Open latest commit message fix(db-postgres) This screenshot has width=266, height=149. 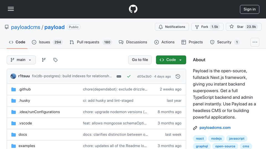coord(72,76)
